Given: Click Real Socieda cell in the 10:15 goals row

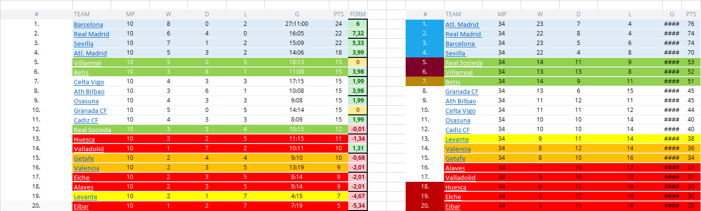Looking at the screenshot, I should (92, 130).
